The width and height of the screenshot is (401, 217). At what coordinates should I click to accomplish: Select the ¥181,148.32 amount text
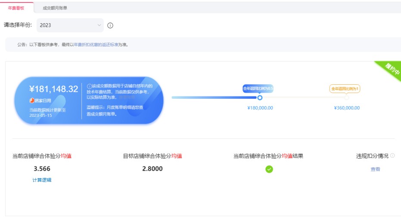(54, 89)
